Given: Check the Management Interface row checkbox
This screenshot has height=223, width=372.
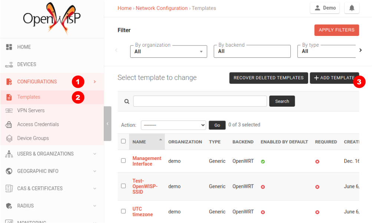Looking at the screenshot, I should (x=124, y=161).
